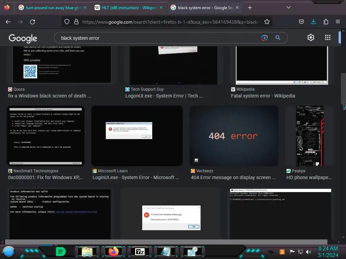This screenshot has height=259, width=346.
Task: Click the volume speaker tray icon
Action: point(308,252)
